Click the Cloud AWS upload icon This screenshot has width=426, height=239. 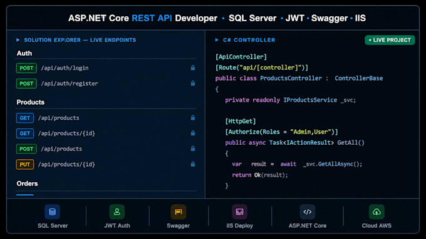[x=377, y=212]
